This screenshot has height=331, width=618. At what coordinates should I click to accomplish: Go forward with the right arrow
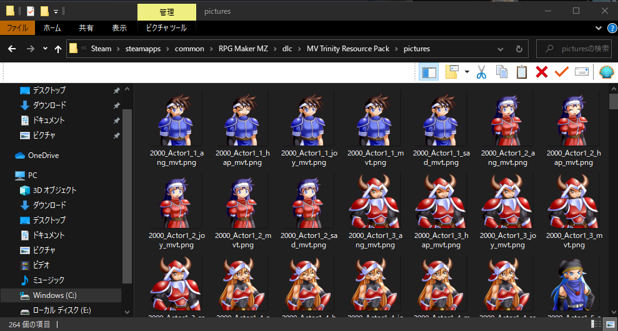click(31, 49)
